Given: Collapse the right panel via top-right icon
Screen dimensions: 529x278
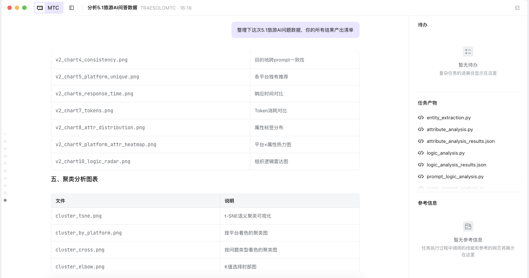Looking at the screenshot, I should click(518, 8).
